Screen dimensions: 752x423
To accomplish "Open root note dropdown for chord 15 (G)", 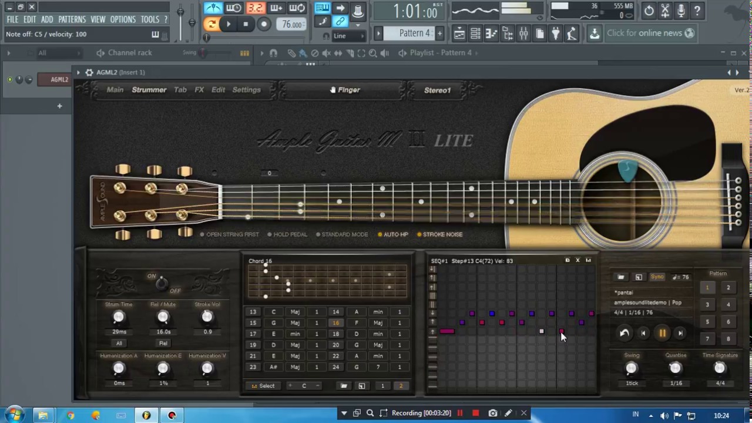I will pyautogui.click(x=273, y=323).
